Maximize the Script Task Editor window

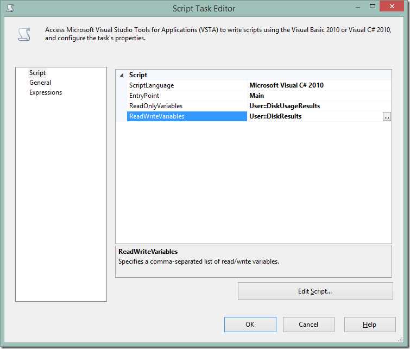(373, 7)
